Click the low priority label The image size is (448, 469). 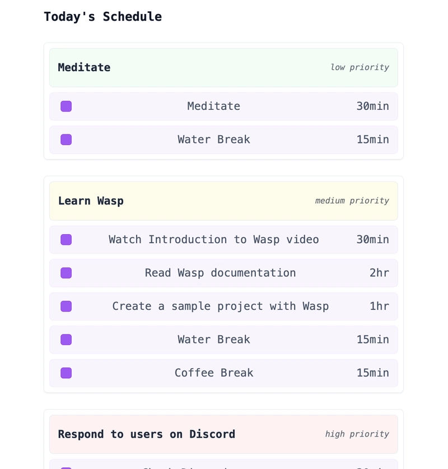(x=360, y=68)
